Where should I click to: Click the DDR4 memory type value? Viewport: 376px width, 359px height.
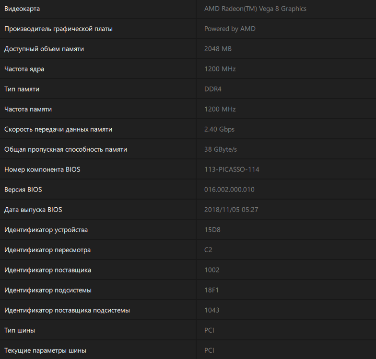(x=213, y=89)
